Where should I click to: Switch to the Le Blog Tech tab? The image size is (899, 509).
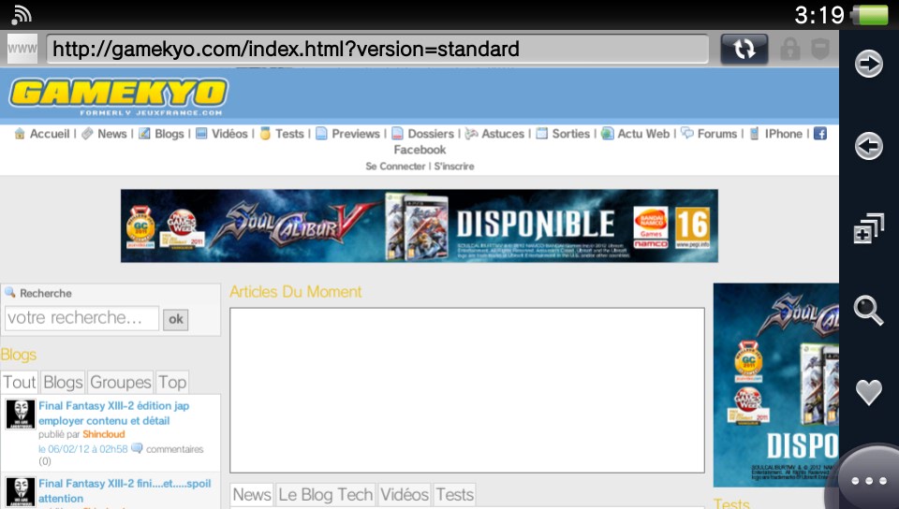click(325, 495)
